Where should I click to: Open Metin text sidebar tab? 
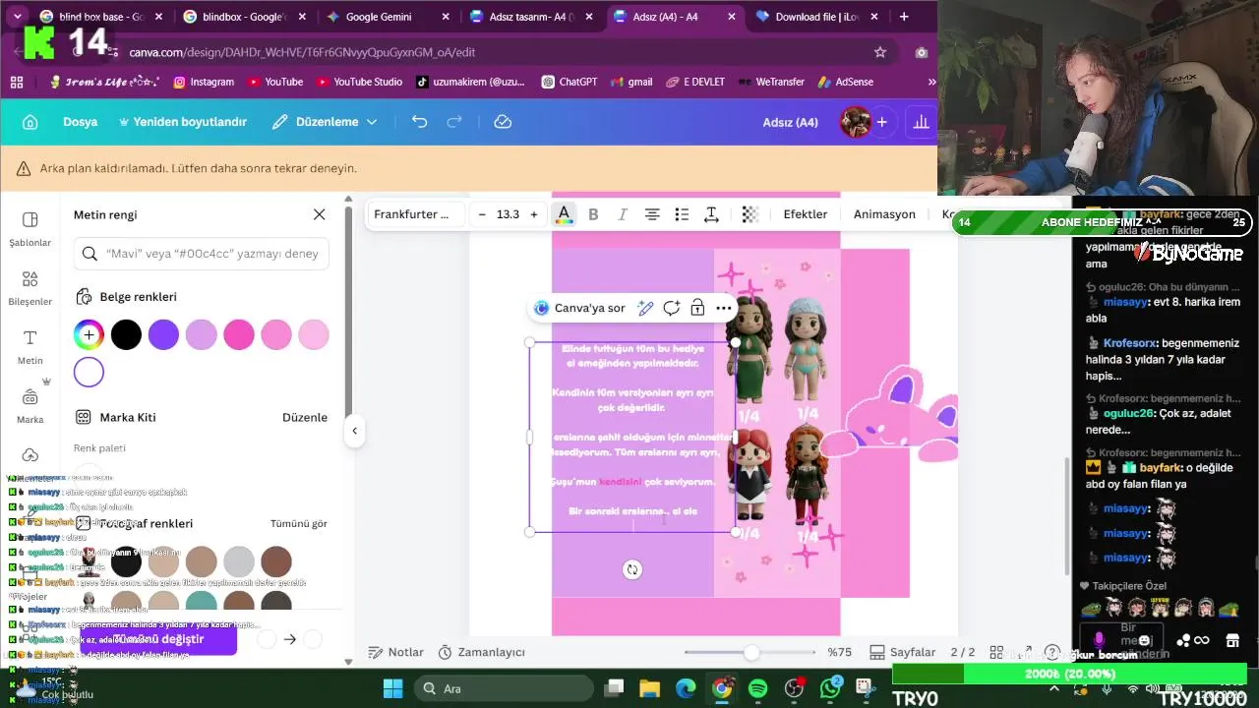[x=30, y=347]
